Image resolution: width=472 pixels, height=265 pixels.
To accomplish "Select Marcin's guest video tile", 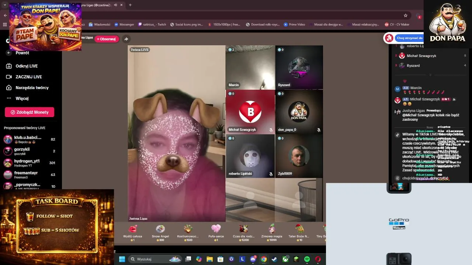I will [250, 67].
